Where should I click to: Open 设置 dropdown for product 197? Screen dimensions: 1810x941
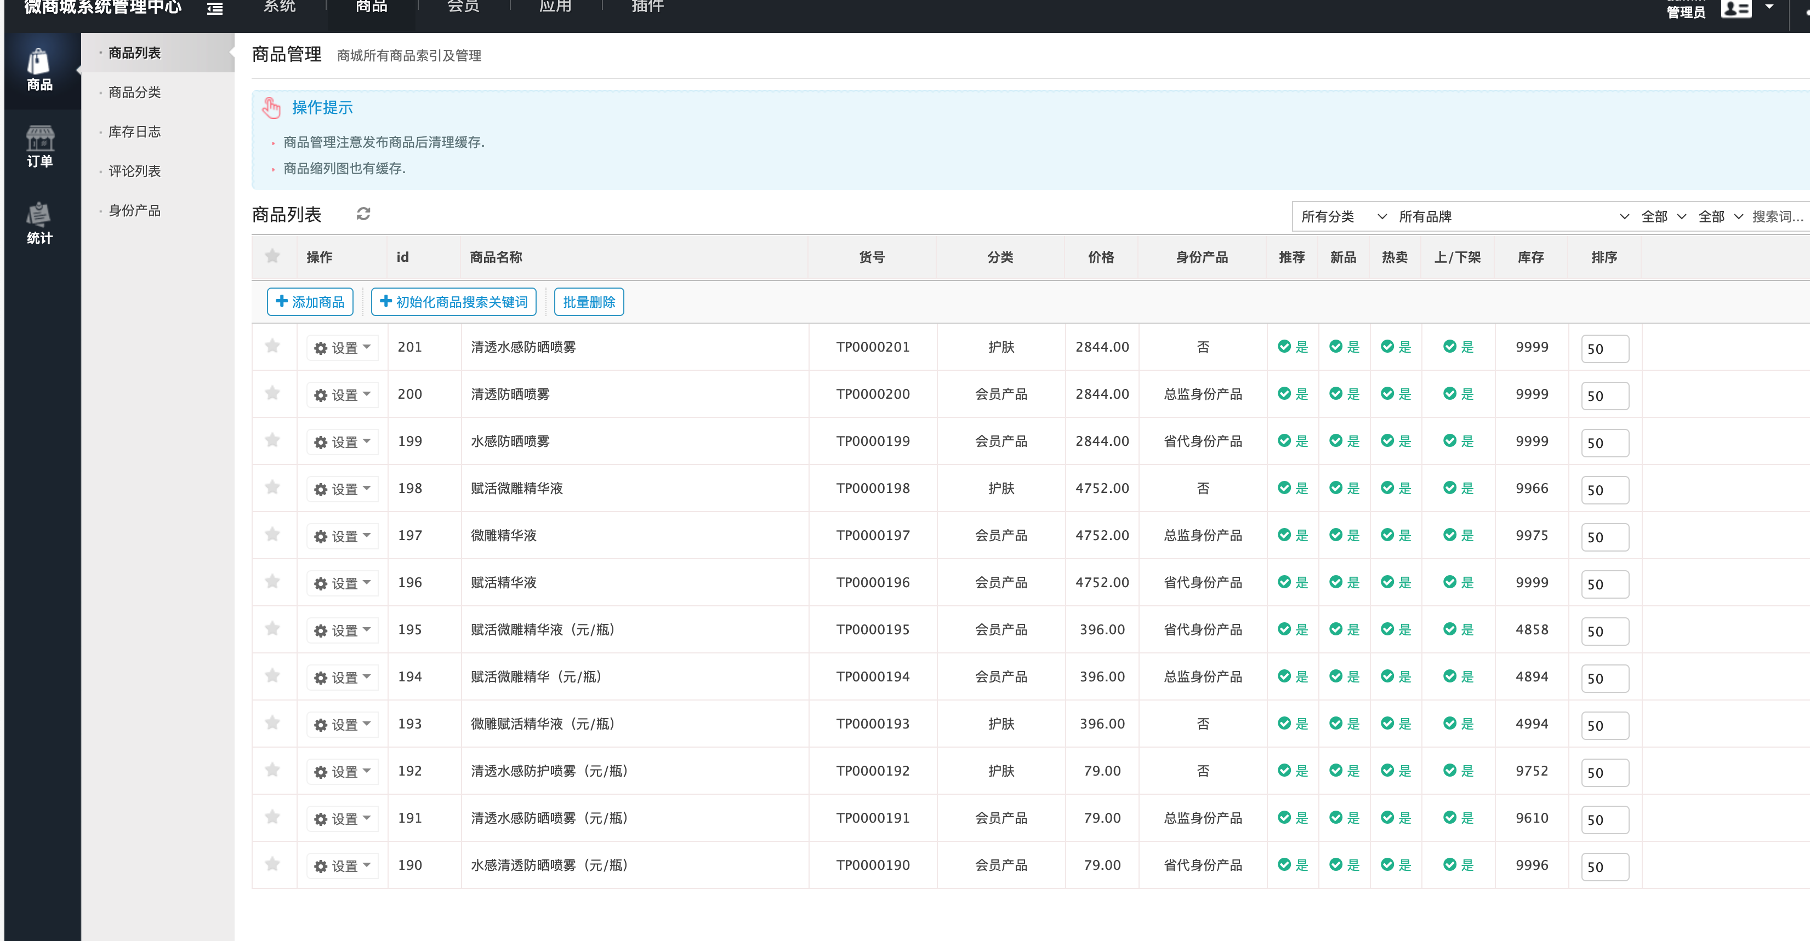(x=342, y=536)
